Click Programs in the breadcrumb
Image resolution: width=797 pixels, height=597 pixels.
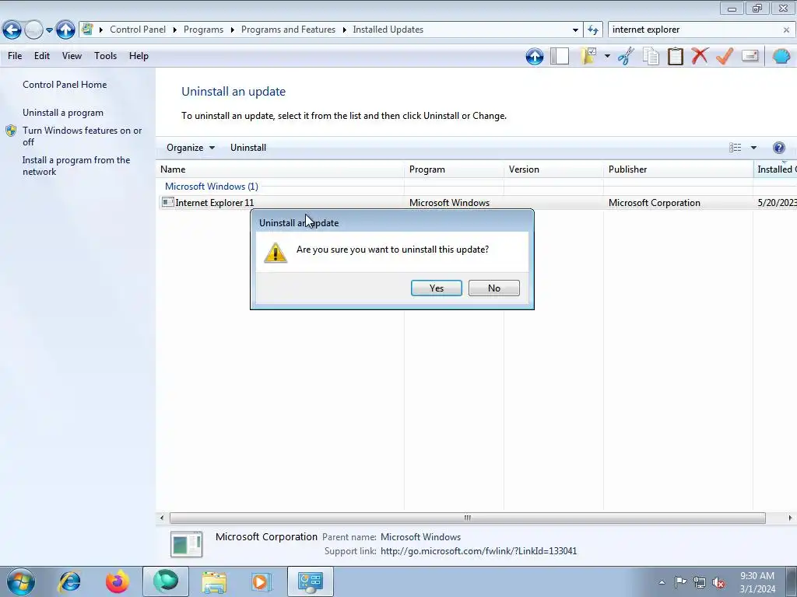click(x=203, y=30)
